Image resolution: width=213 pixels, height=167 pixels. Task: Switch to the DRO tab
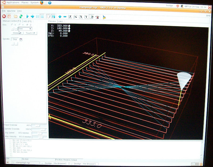point(61,21)
